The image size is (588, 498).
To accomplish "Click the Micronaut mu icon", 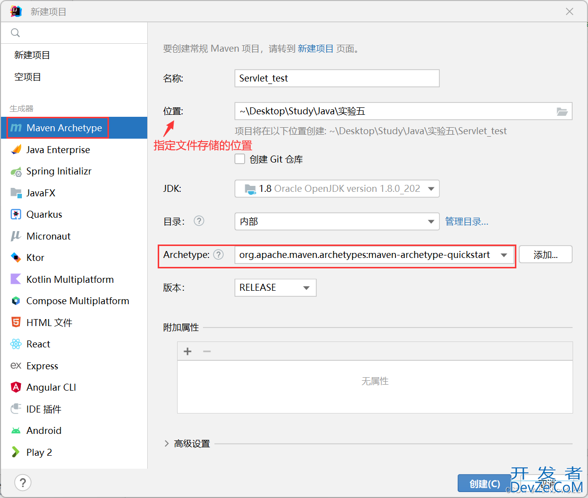I will 16,236.
